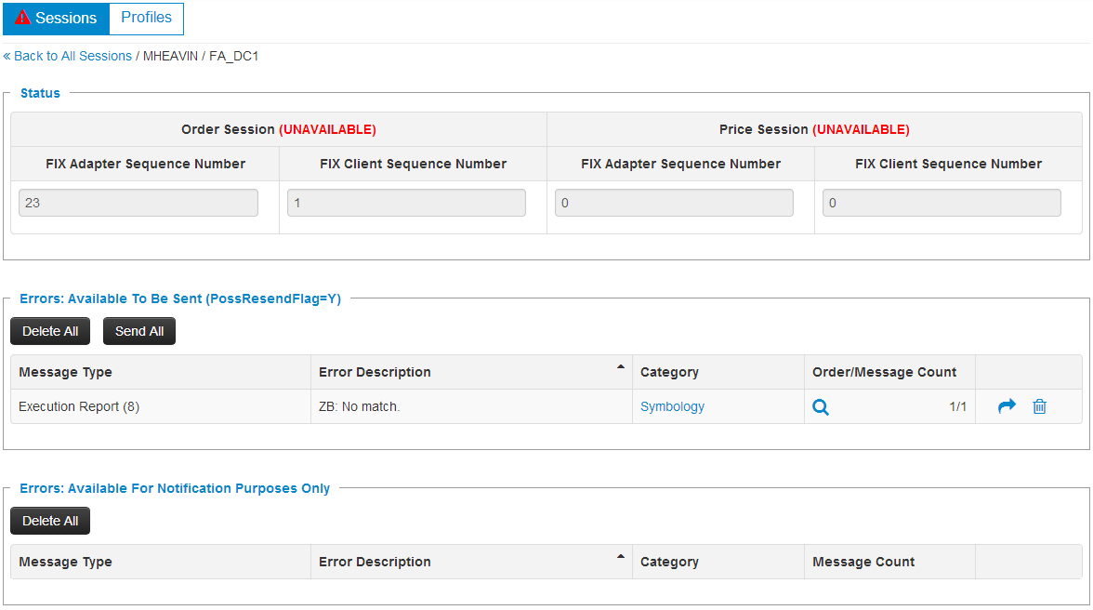This screenshot has height=610, width=1093.
Task: Go back to All Sessions
Action: (68, 56)
